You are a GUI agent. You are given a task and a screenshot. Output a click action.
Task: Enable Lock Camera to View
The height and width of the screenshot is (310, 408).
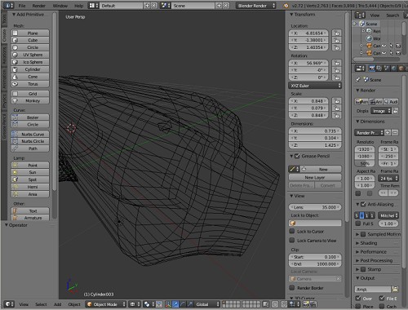click(292, 241)
